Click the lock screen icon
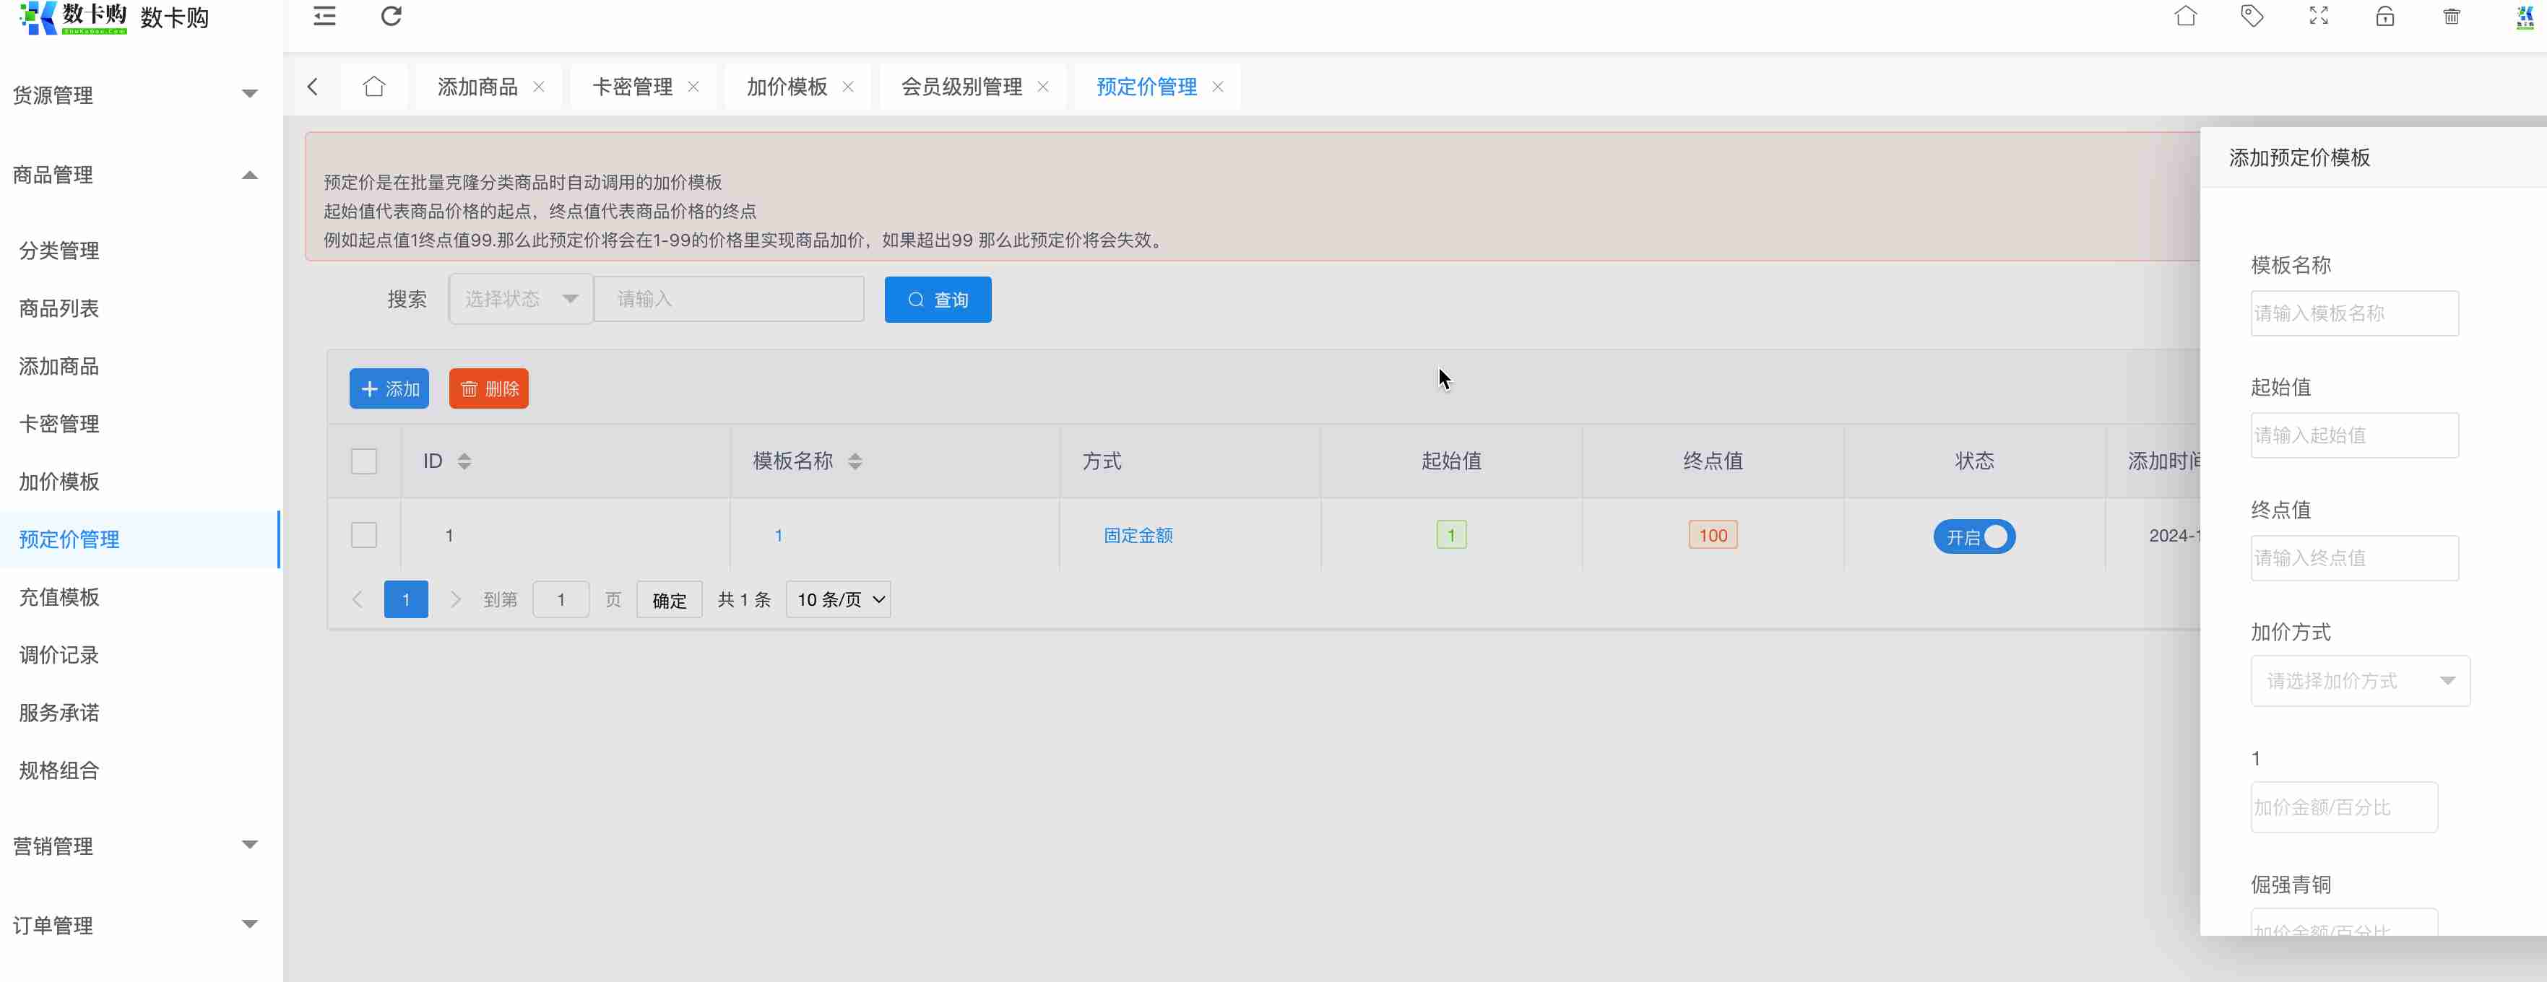This screenshot has width=2547, height=982. pos(2385,17)
